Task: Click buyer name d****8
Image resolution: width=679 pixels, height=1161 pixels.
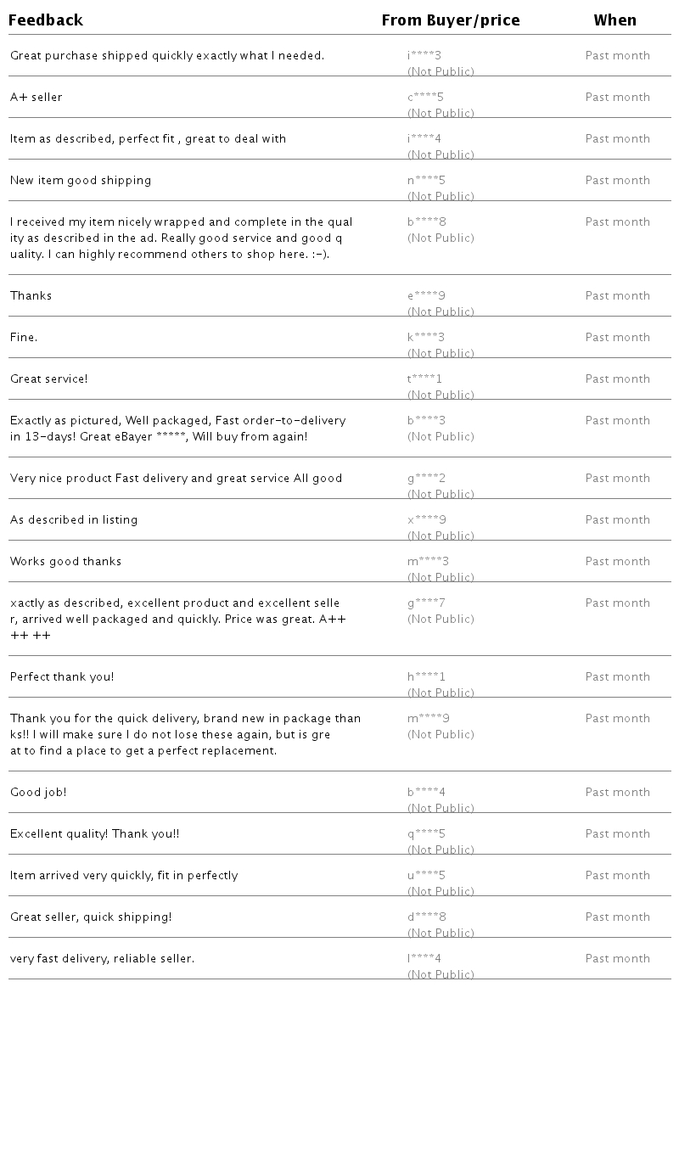Action: [x=426, y=917]
